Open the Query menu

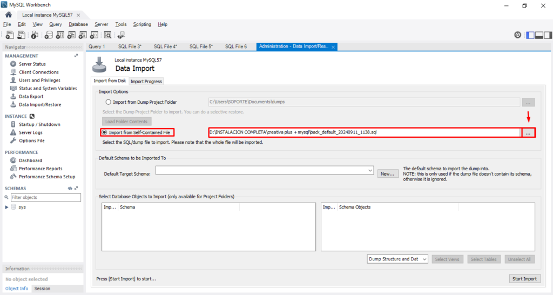tap(56, 24)
